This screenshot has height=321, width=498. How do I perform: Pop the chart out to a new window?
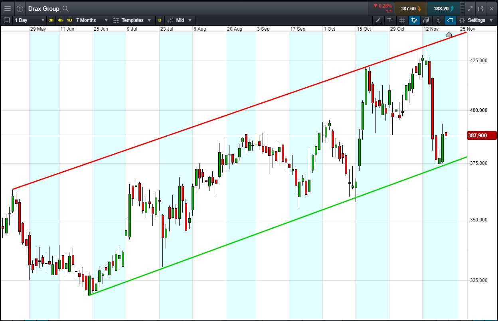(x=481, y=8)
